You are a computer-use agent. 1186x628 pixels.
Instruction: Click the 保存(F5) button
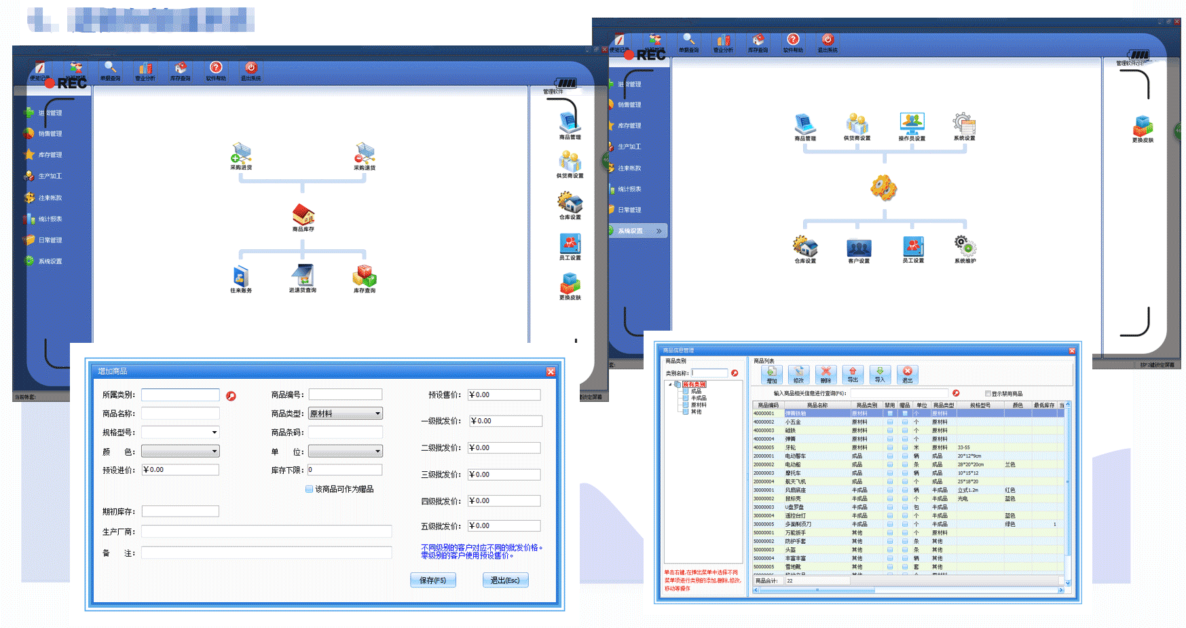click(x=432, y=580)
